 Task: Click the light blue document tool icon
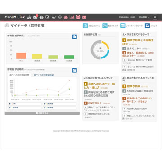pos(85,26)
